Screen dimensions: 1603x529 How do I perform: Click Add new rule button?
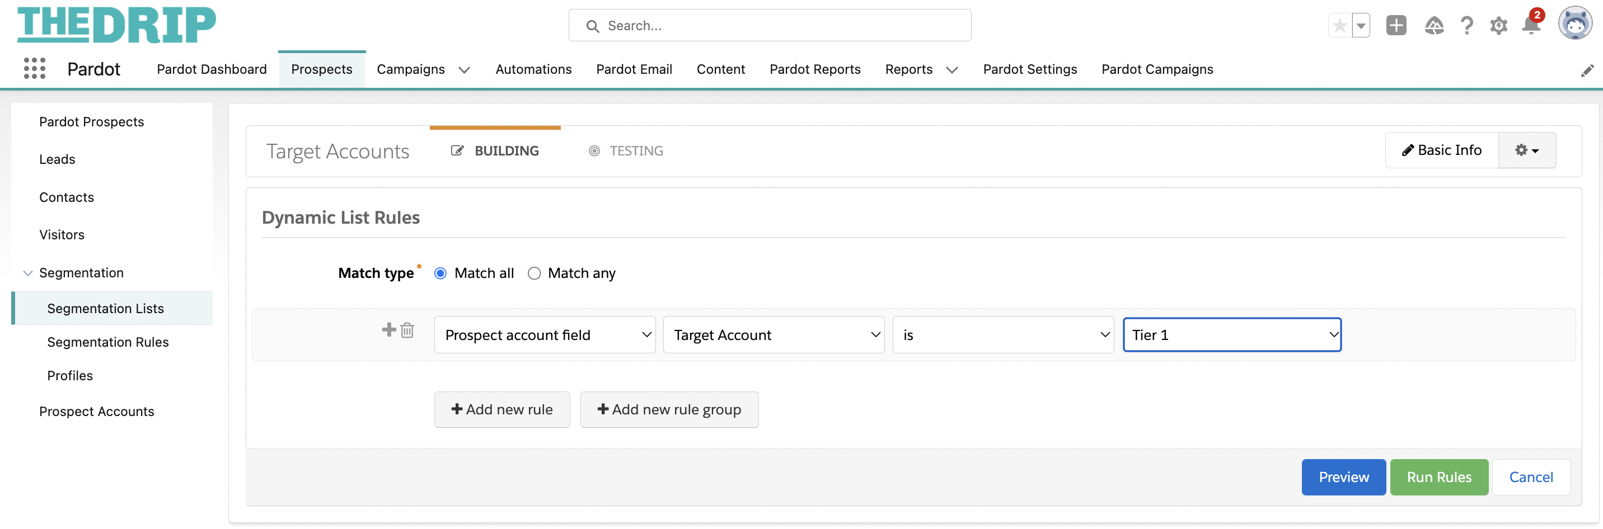tap(502, 410)
